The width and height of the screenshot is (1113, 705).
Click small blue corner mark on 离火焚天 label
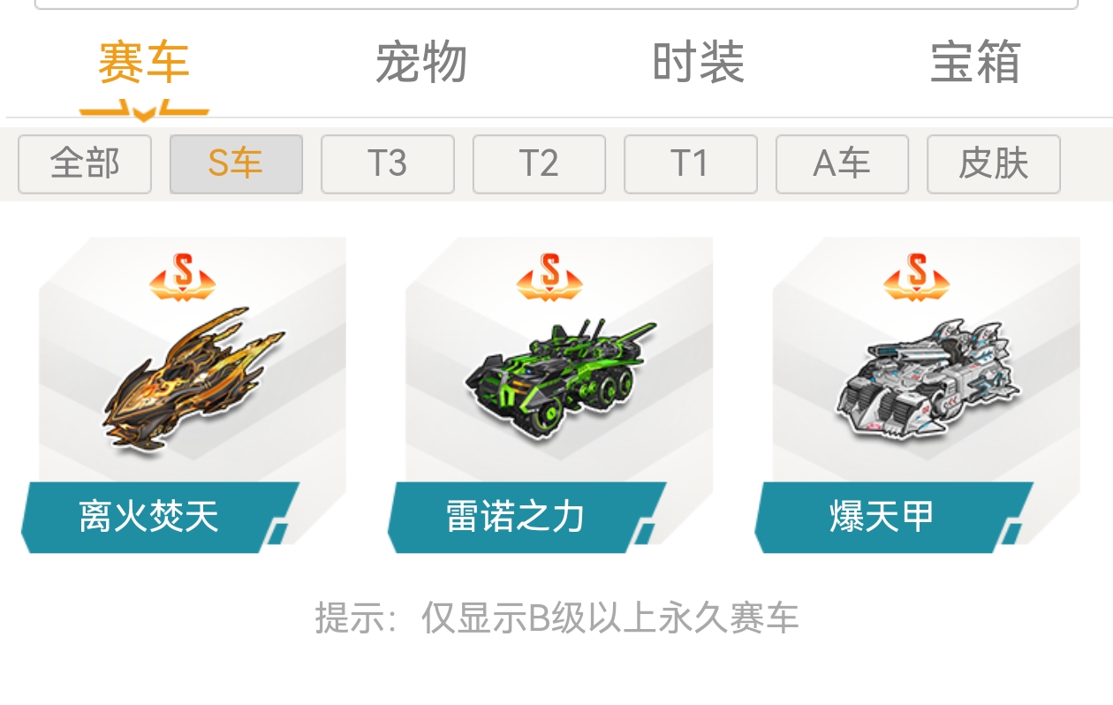(x=277, y=533)
